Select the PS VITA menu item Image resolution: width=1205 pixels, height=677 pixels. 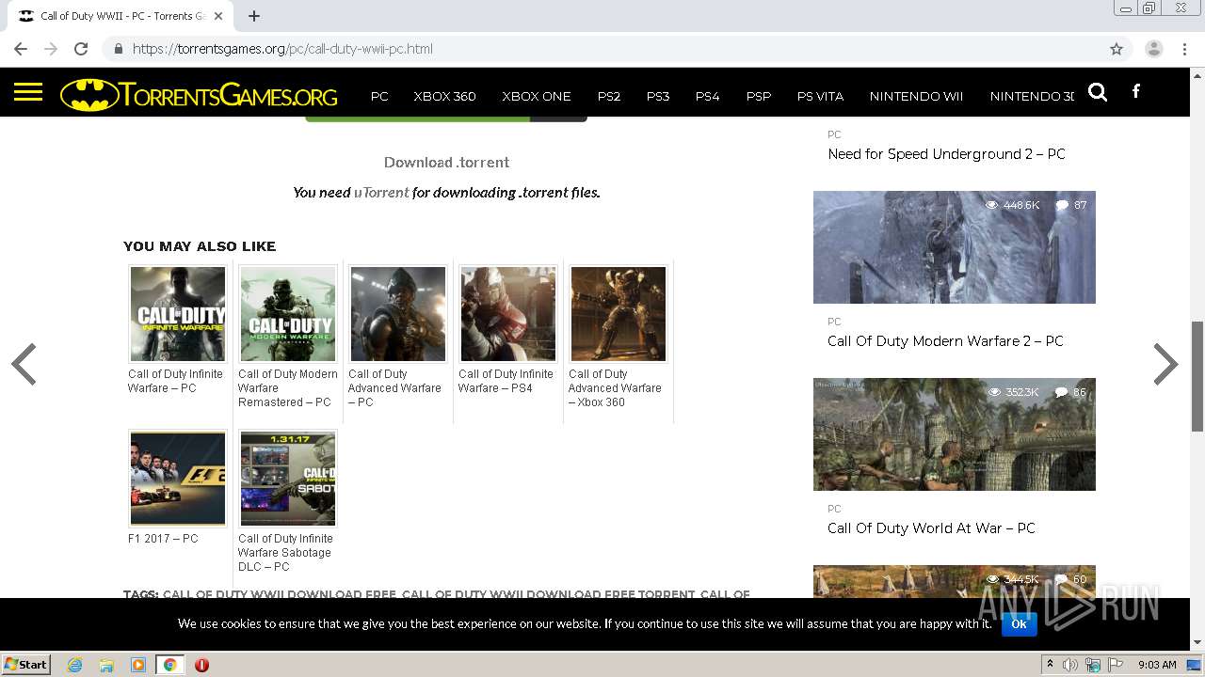(x=820, y=96)
